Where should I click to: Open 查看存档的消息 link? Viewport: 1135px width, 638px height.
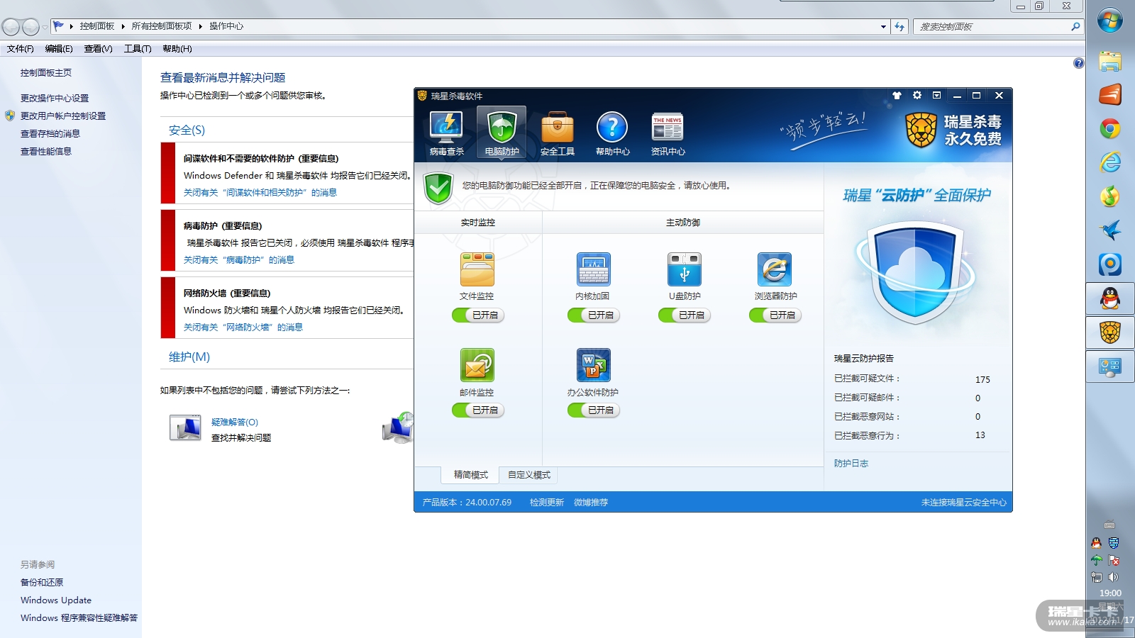(x=50, y=133)
